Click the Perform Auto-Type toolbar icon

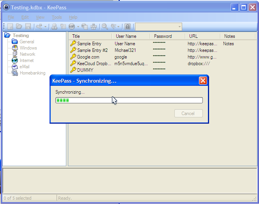click(x=94, y=27)
